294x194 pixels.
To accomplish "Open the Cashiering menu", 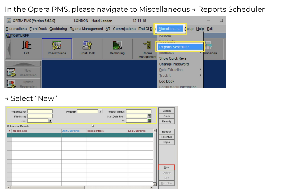I will 58,29.
